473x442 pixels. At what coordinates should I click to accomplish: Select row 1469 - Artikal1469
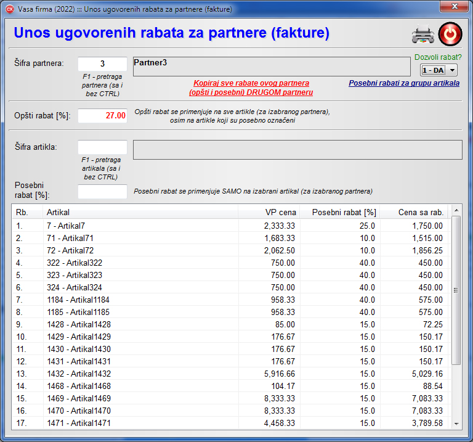tap(232, 398)
